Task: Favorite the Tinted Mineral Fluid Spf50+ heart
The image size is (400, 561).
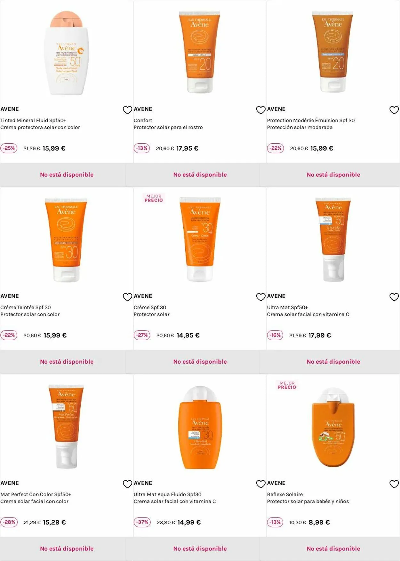Action: (127, 110)
